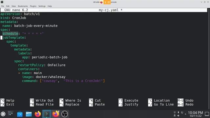Click the name: main line
The height and width of the screenshot is (118, 210).
30,73
